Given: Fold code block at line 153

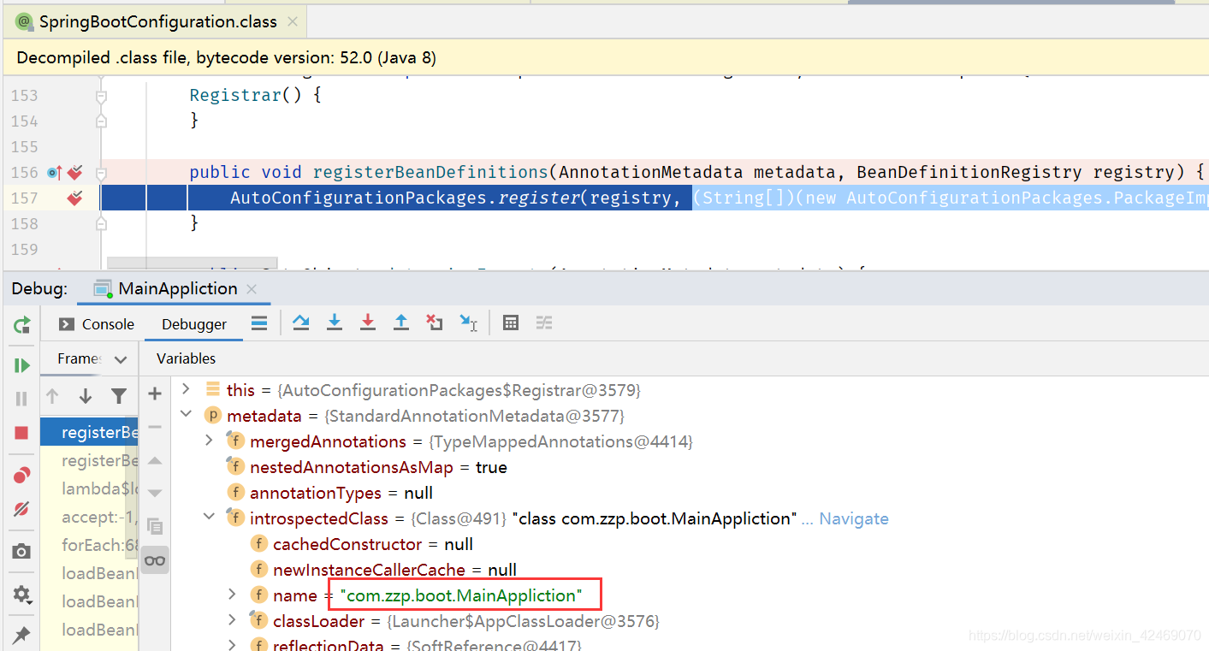Looking at the screenshot, I should click(101, 96).
